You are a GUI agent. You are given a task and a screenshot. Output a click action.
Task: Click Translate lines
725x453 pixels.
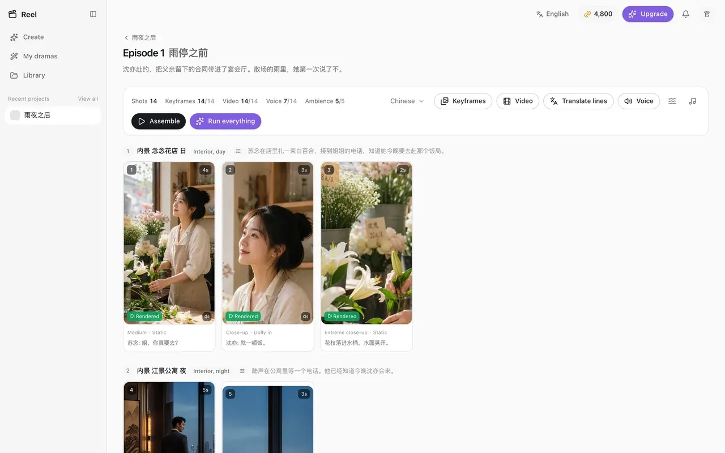tap(578, 101)
